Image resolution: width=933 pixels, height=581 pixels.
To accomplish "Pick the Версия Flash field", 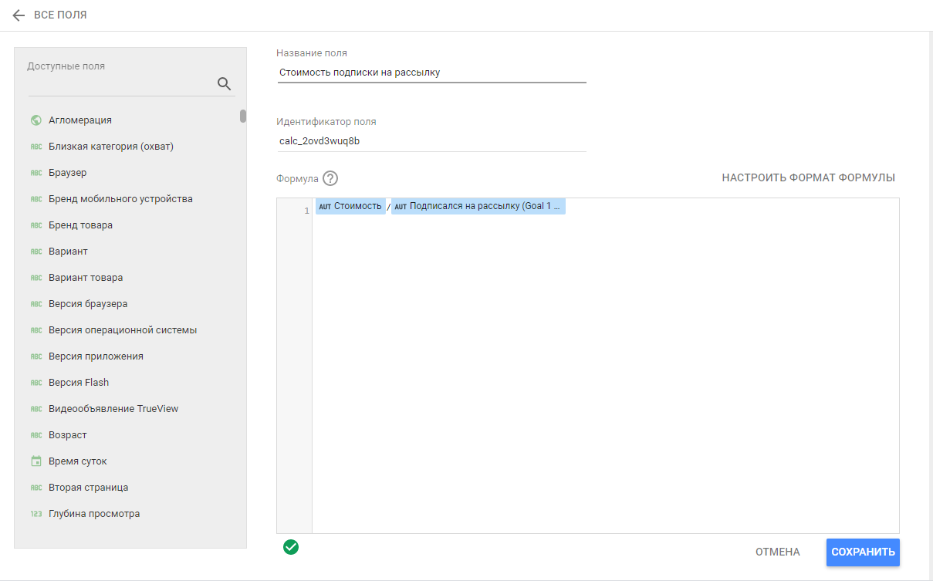I will click(x=79, y=383).
